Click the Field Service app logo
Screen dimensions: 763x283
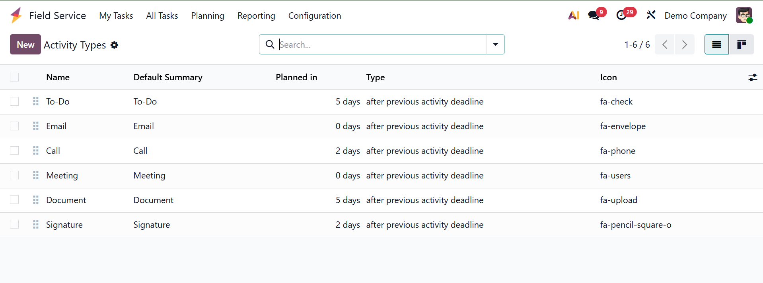16,16
